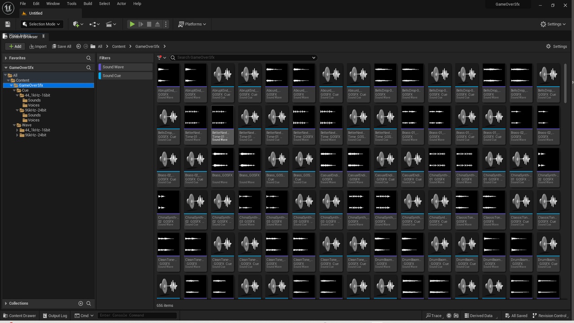Click search icon in GameOverSfx sources header
This screenshot has height=323, width=574.
point(89,68)
